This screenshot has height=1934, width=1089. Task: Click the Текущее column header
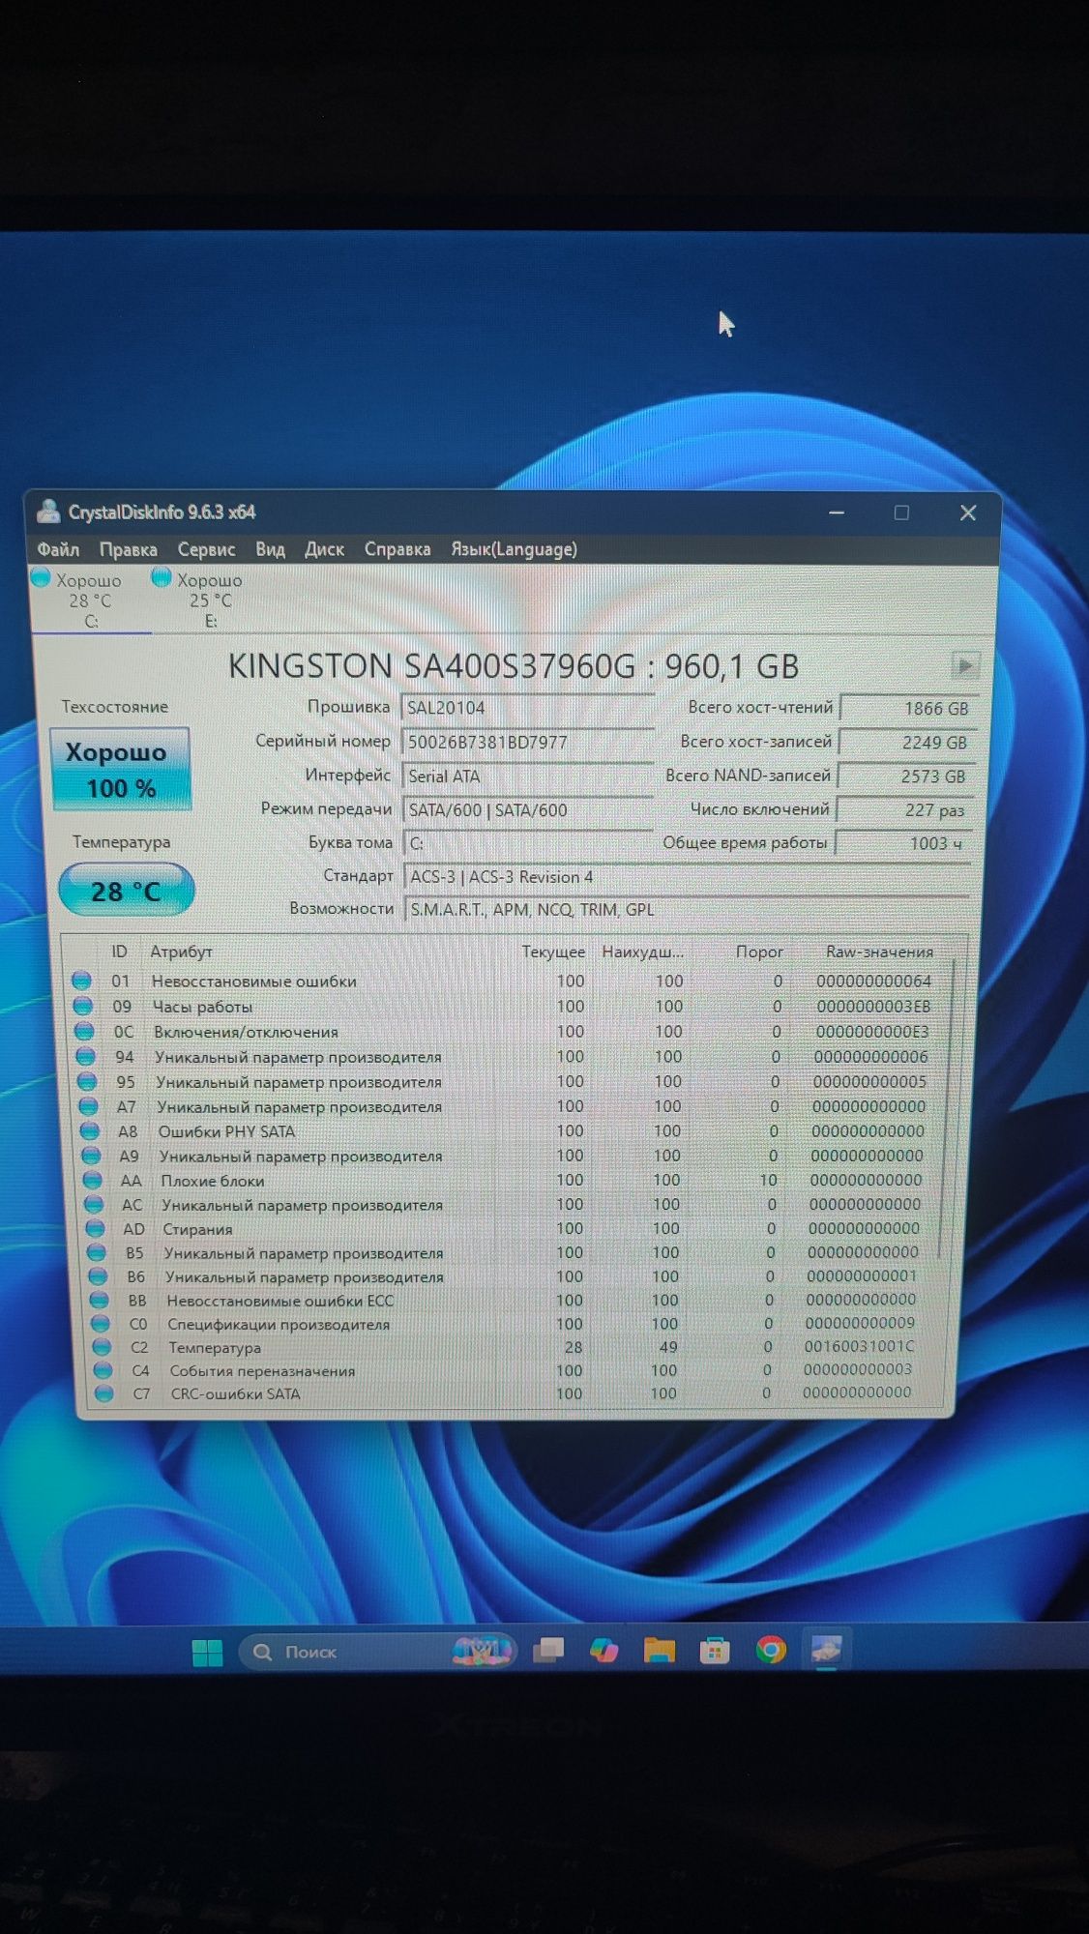point(553,952)
